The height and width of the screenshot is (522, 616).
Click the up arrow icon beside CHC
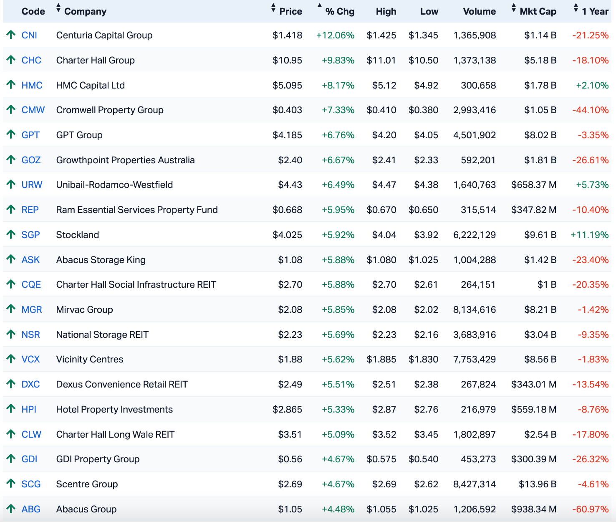11,60
